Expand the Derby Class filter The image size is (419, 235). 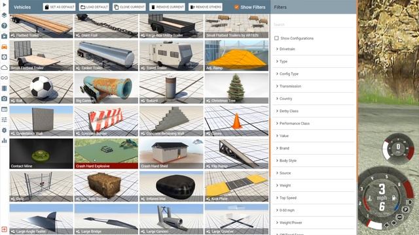[x=314, y=111]
